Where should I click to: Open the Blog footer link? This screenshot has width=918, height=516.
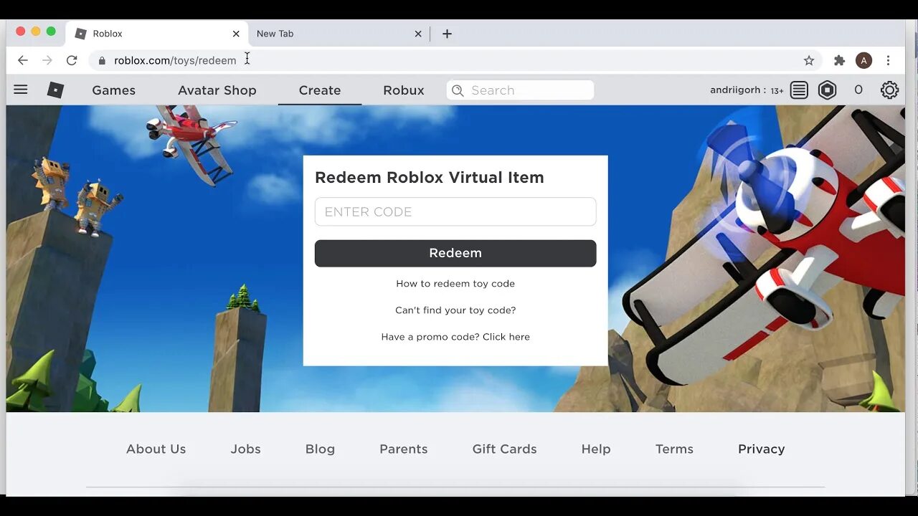tap(320, 449)
